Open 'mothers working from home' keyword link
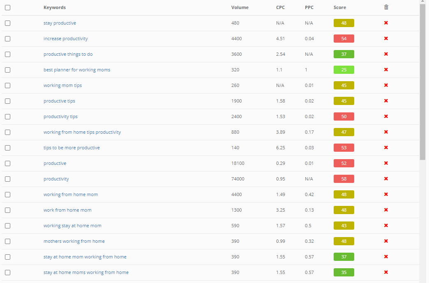The width and height of the screenshot is (429, 283). [x=74, y=241]
